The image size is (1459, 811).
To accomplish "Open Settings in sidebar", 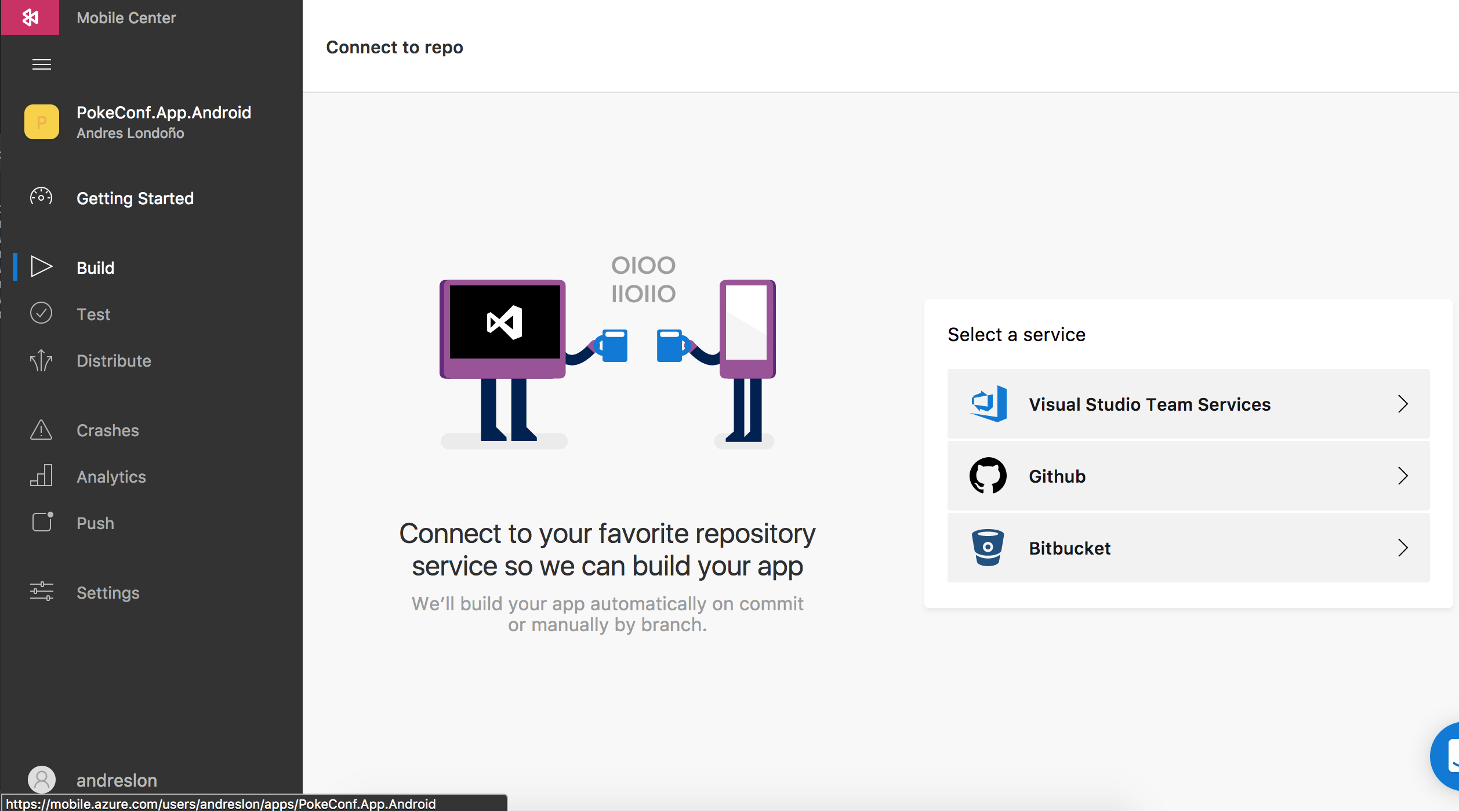I will coord(106,591).
